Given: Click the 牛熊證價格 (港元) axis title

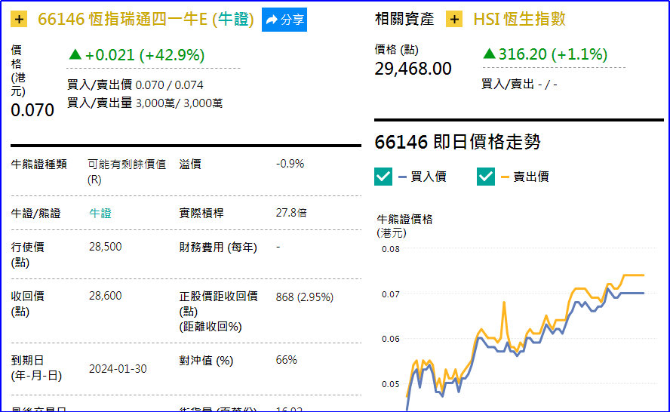Looking at the screenshot, I should pyautogui.click(x=404, y=226).
